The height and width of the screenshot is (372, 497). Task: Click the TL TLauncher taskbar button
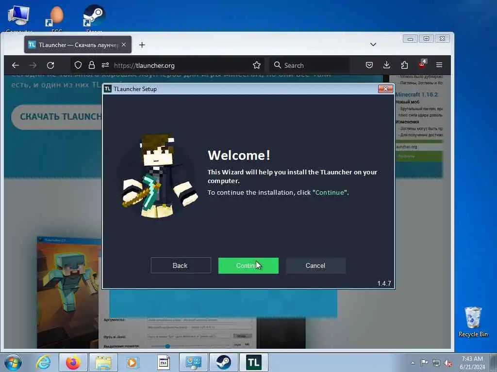coord(254,362)
